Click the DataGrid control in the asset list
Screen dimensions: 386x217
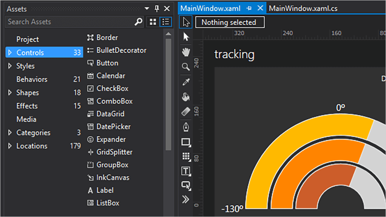point(110,114)
